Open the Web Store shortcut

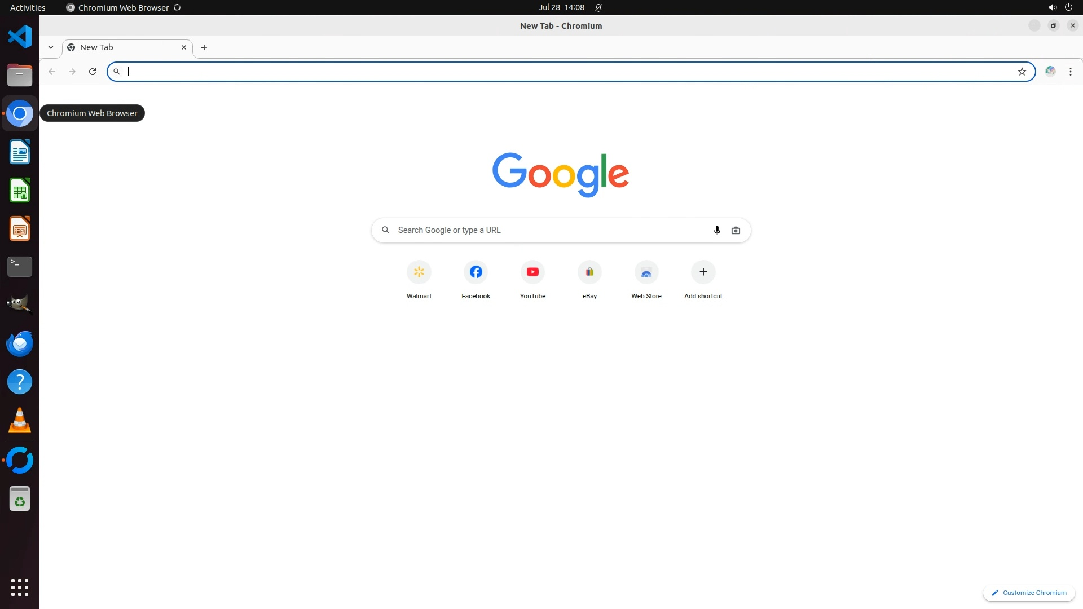point(646,272)
